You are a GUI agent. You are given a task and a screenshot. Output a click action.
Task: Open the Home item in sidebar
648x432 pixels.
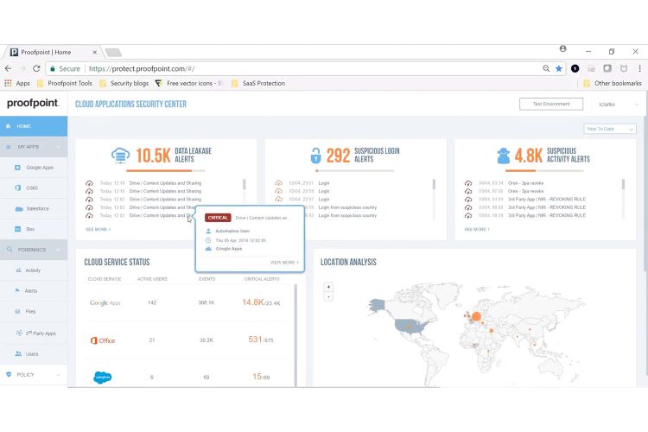click(34, 126)
